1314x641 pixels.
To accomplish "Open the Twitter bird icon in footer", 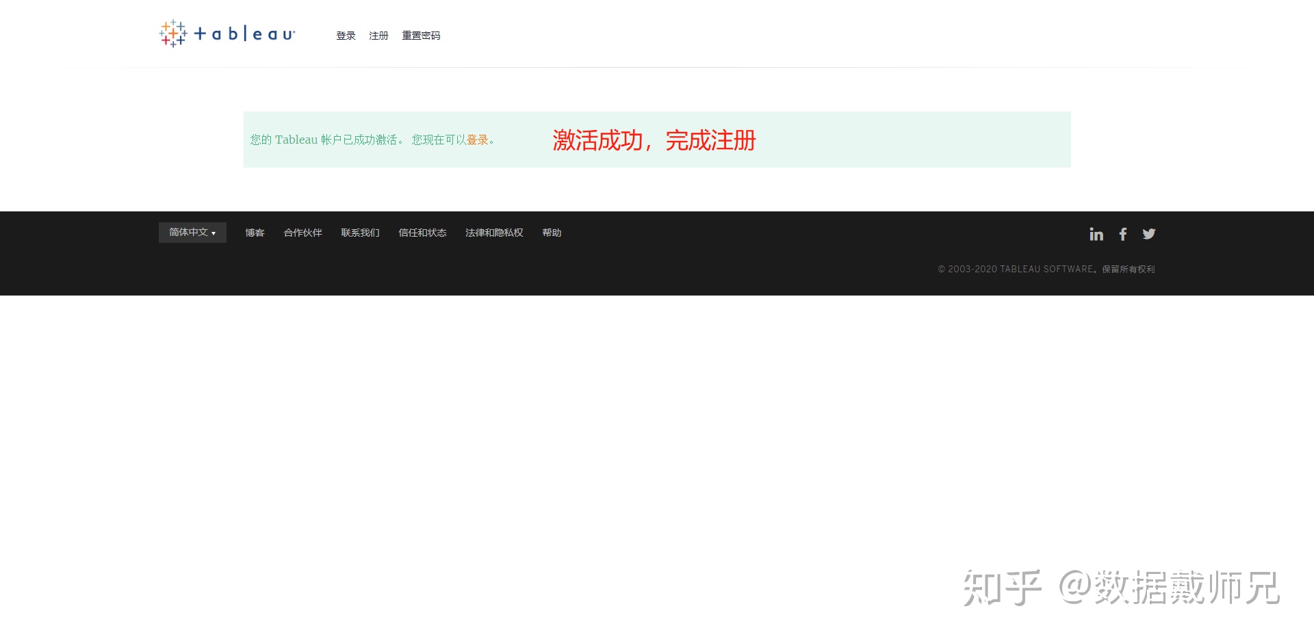I will coord(1149,234).
